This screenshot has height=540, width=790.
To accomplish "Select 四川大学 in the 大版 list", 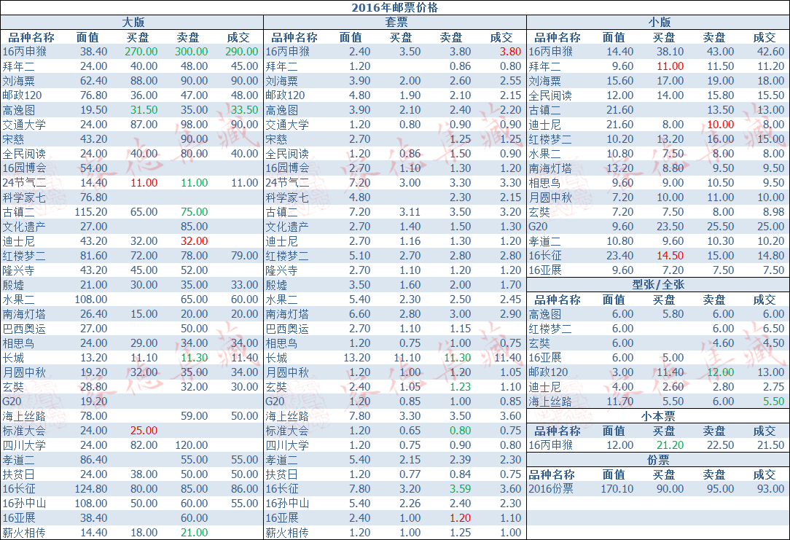I will 24,445.
